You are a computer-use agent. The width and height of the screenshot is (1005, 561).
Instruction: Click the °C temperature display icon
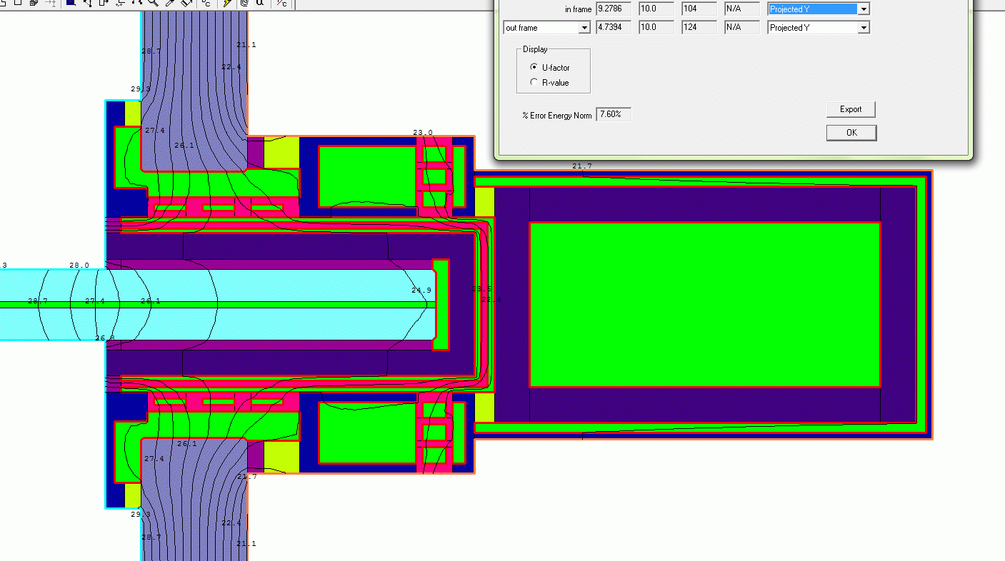(206, 3)
